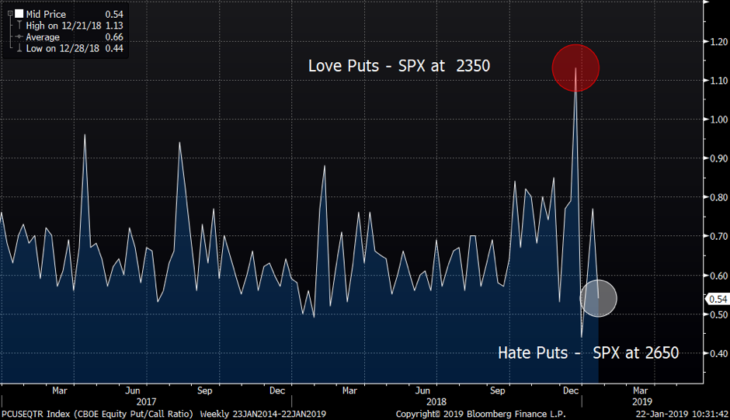Viewport: 730px width, 420px height.
Task: Click the Weekly 23JAN2014-22JAN2019 date range
Action: coord(263,414)
